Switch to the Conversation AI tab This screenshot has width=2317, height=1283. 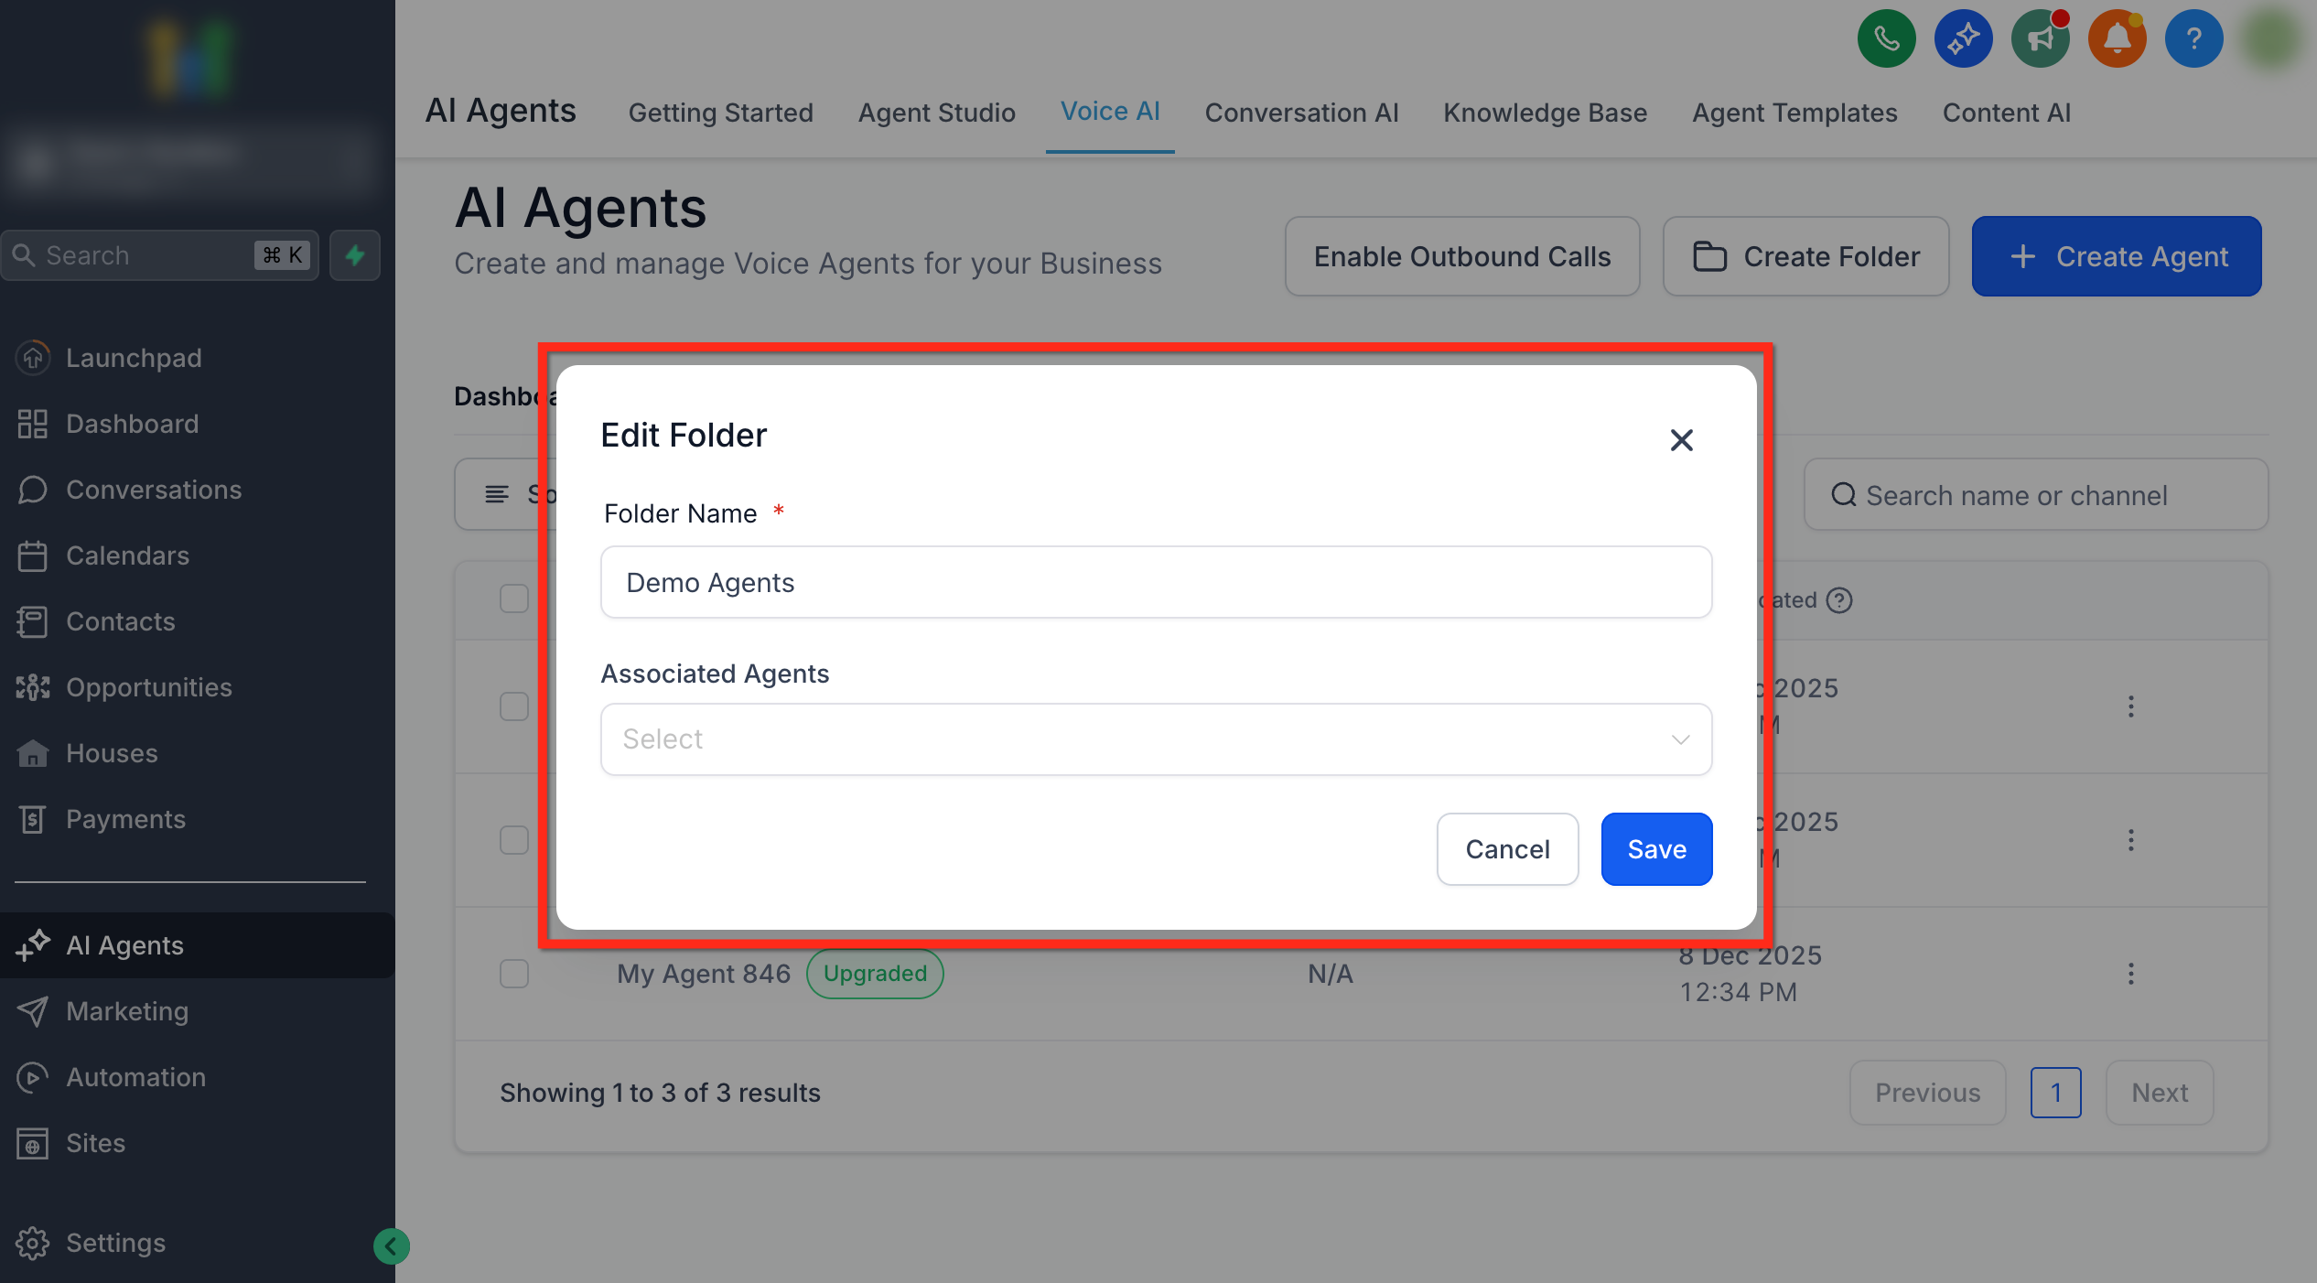coord(1301,112)
